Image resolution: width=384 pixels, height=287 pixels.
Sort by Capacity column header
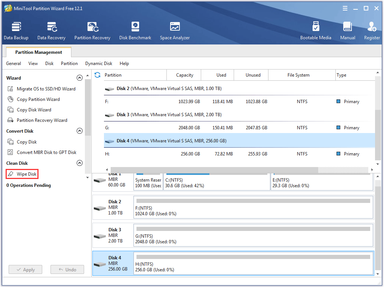(184, 75)
